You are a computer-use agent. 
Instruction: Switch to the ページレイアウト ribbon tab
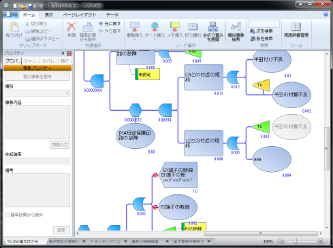click(80, 15)
